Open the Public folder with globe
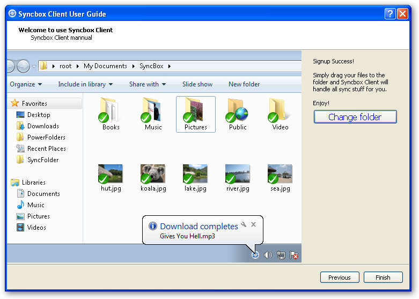This screenshot has width=419, height=299. pyautogui.click(x=237, y=110)
